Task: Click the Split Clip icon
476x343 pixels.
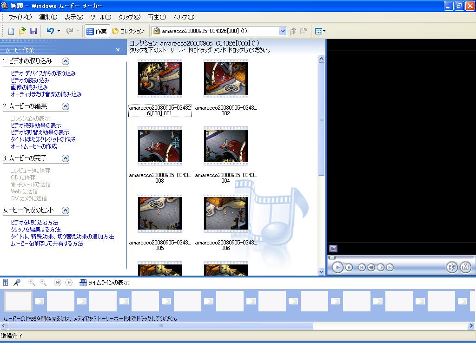Action: coord(452,267)
